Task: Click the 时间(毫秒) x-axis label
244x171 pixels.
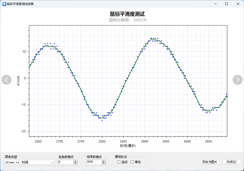Action: [x=128, y=146]
